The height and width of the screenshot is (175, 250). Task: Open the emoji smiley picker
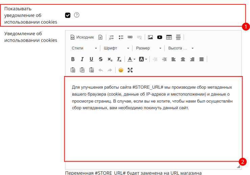pos(121,70)
